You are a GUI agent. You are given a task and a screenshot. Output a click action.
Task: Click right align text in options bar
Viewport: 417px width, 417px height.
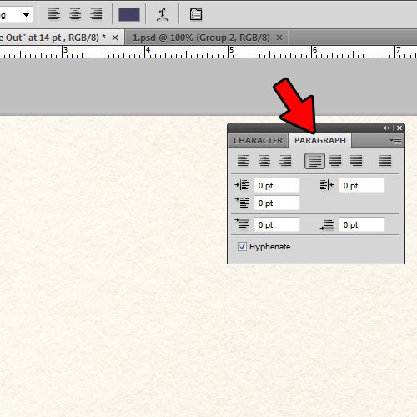pyautogui.click(x=96, y=14)
